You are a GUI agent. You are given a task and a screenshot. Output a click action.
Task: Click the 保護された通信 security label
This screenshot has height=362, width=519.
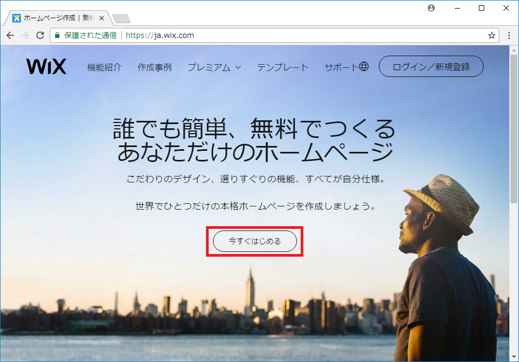[90, 35]
